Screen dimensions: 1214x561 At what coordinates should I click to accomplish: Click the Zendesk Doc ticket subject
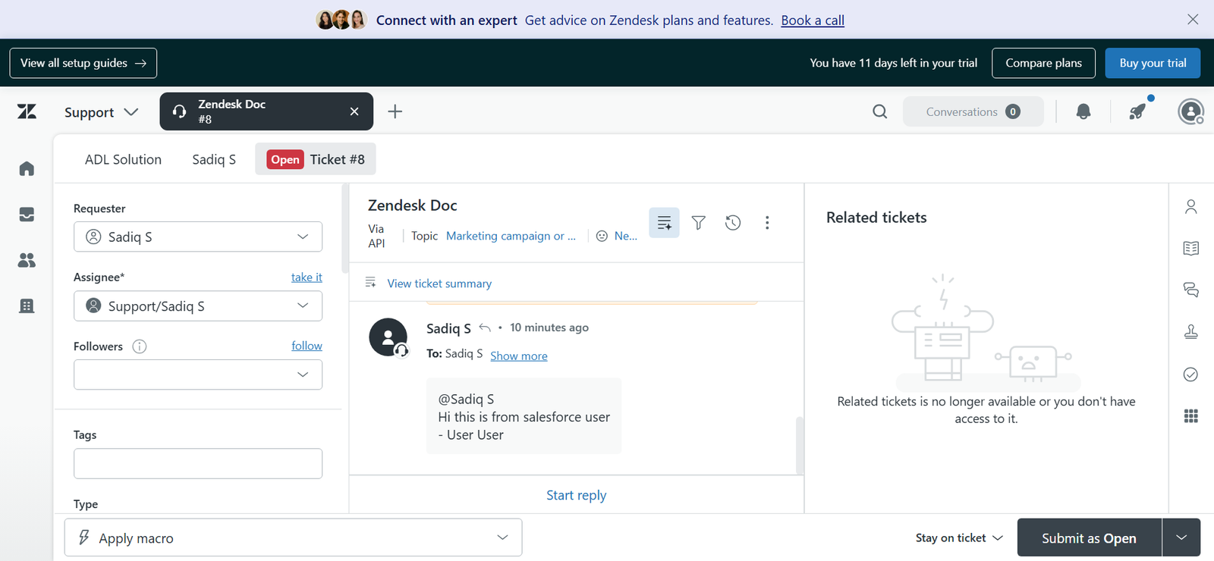coord(413,205)
